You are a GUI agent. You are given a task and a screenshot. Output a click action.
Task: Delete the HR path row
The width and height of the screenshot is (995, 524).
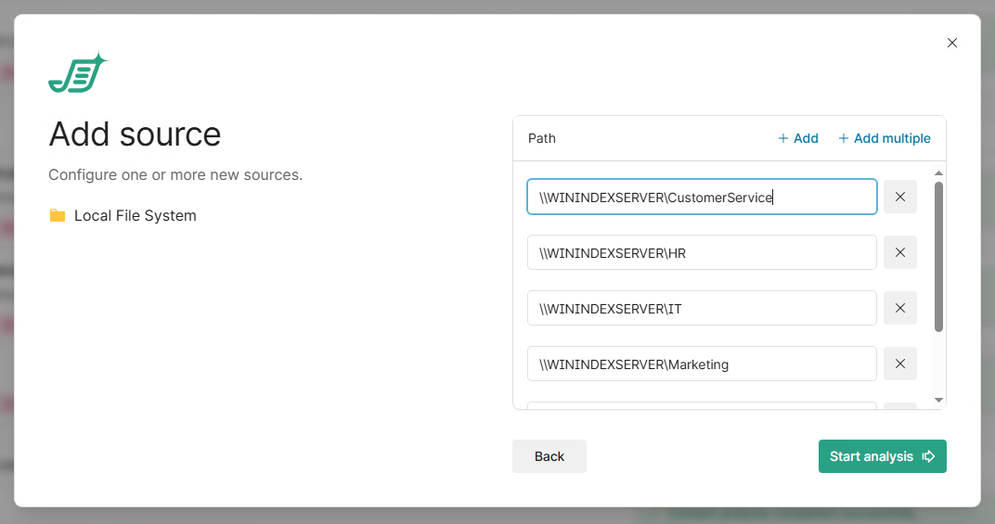click(x=899, y=252)
